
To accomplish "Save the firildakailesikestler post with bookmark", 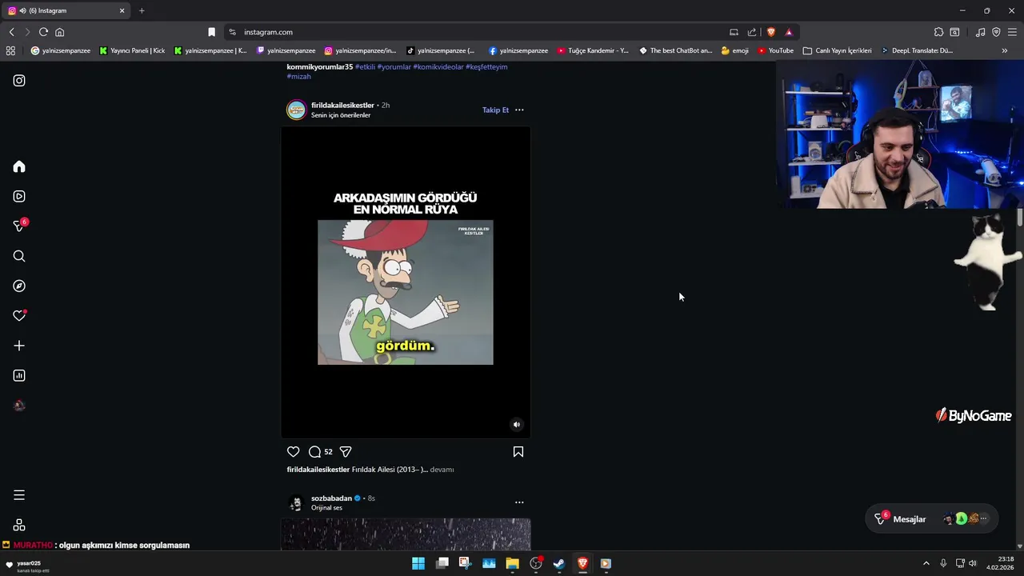I will (518, 452).
